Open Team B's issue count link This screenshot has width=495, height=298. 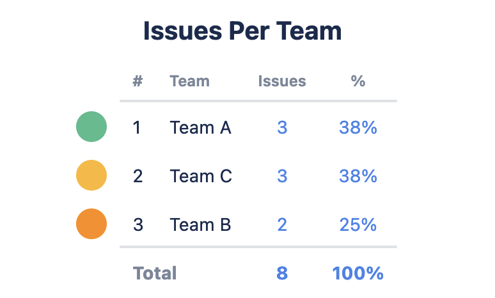[282, 225]
